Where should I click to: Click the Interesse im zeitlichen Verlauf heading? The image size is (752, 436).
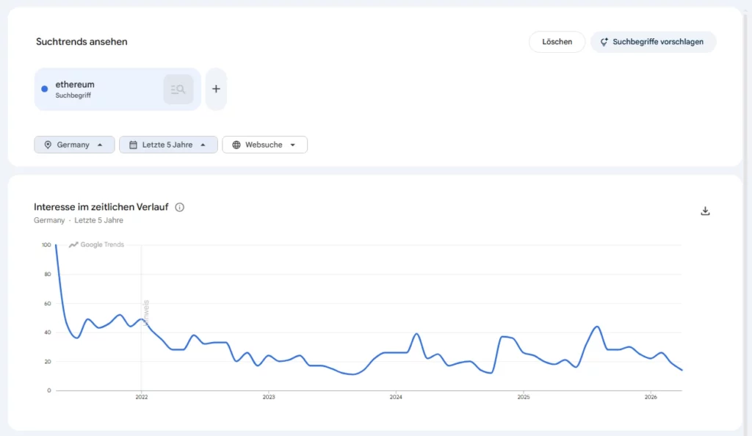click(101, 207)
